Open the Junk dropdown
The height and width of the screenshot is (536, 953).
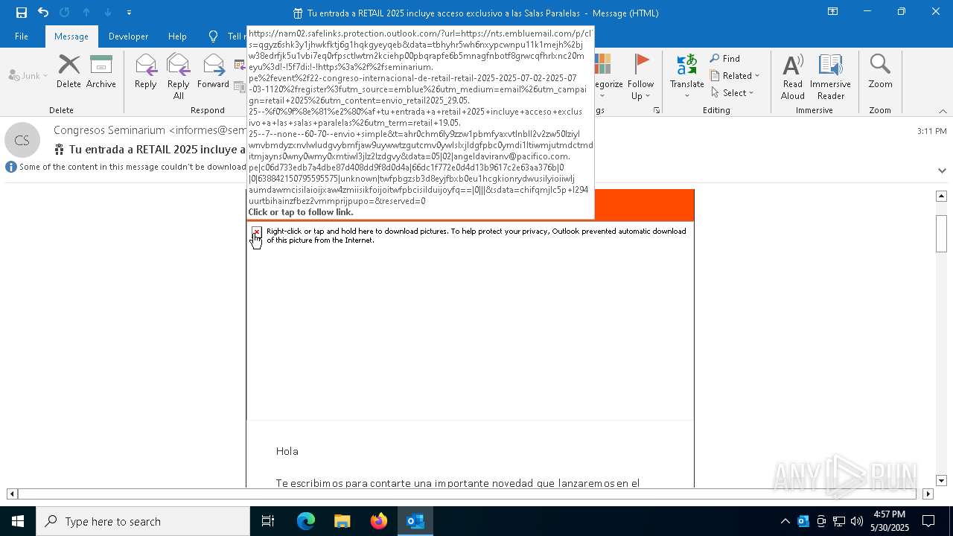pos(28,75)
